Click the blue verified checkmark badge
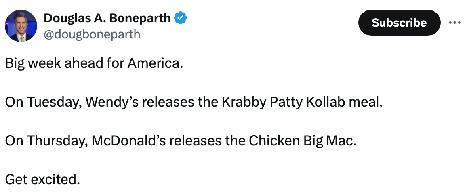 (180, 19)
